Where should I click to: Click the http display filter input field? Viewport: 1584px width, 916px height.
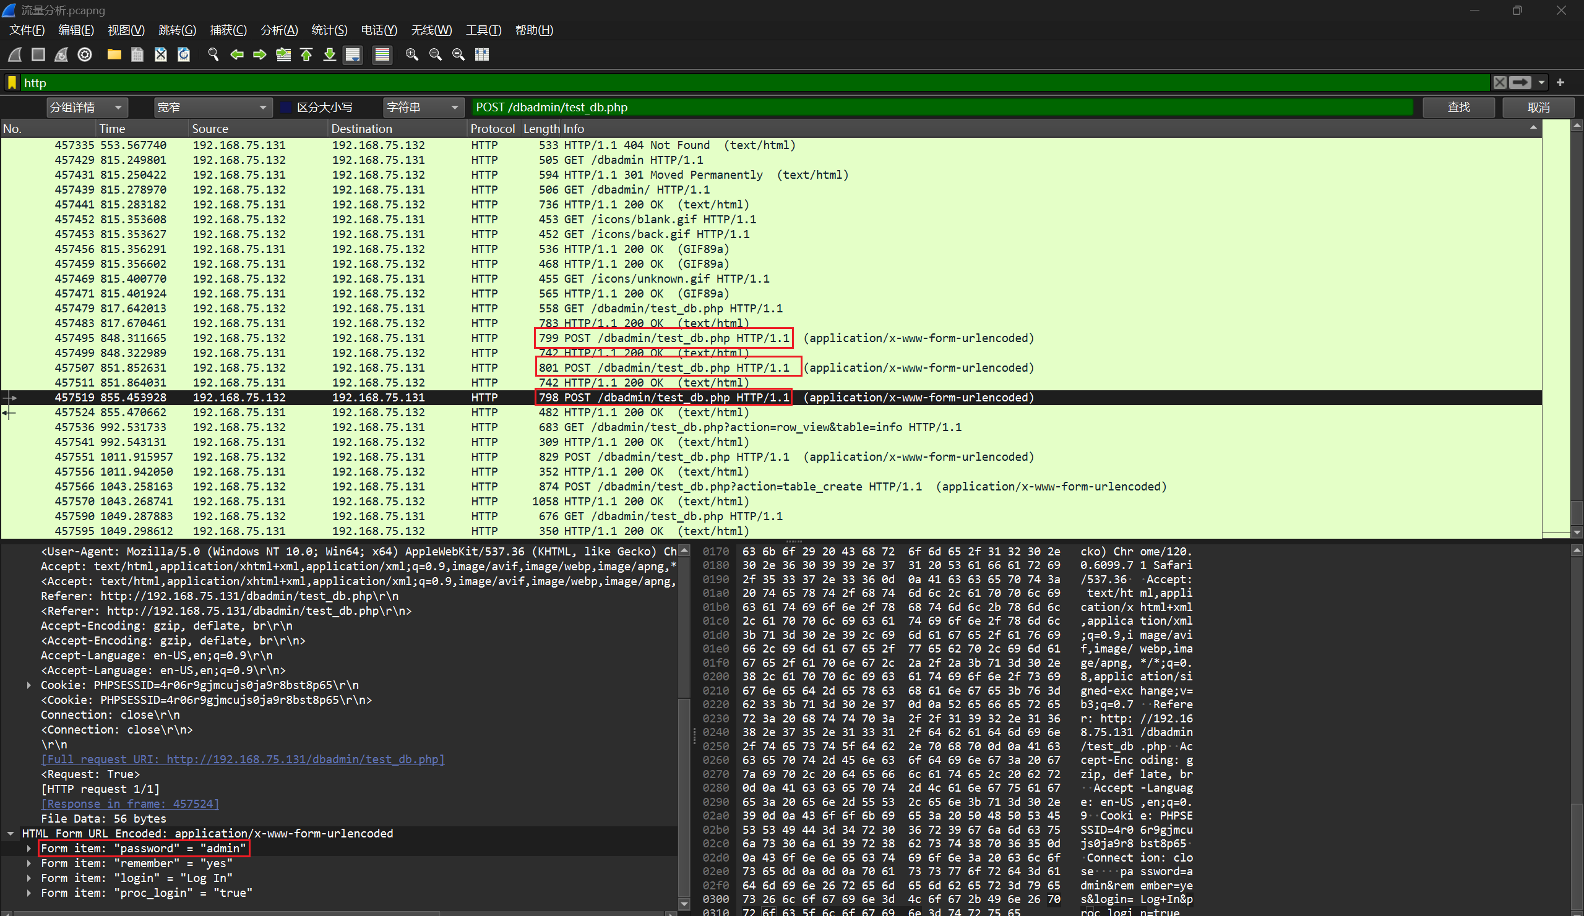click(754, 82)
